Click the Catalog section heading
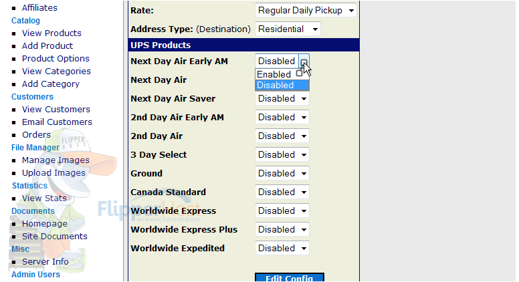Screen dimensions: 519x282 pos(25,21)
